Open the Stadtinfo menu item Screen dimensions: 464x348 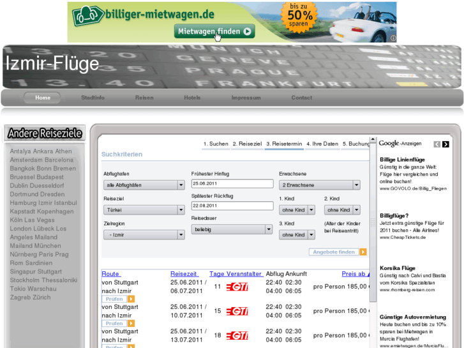(x=93, y=98)
